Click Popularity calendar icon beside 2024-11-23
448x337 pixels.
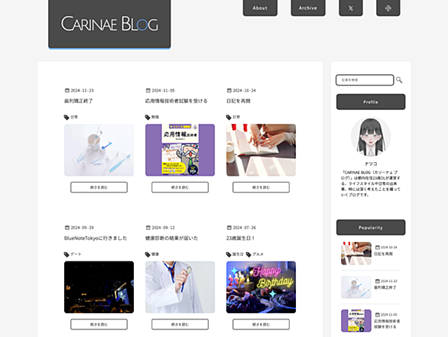coord(377,281)
